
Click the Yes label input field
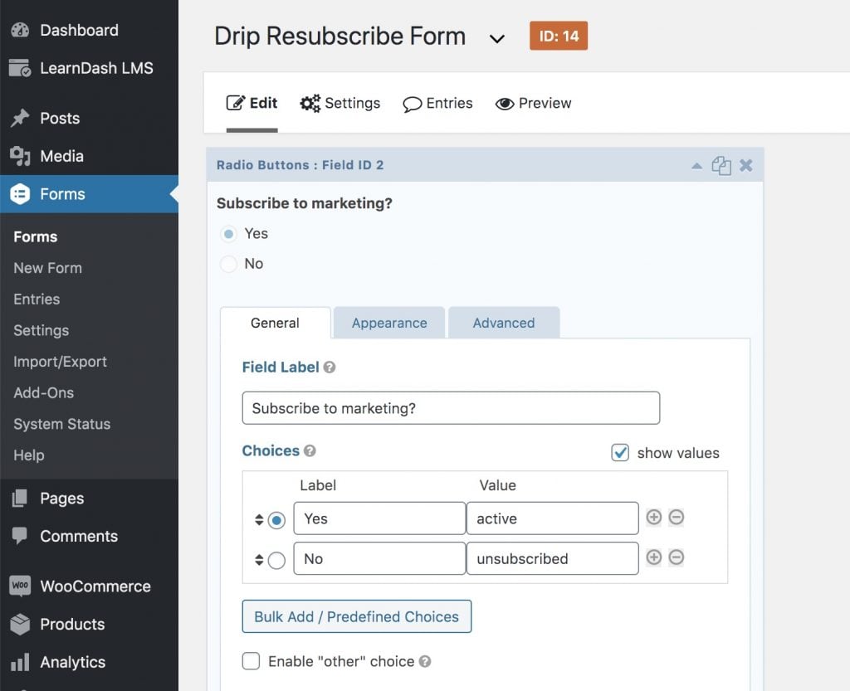(x=379, y=518)
